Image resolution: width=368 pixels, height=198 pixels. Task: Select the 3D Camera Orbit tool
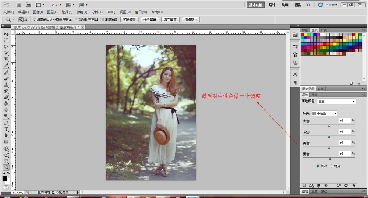[6, 155]
